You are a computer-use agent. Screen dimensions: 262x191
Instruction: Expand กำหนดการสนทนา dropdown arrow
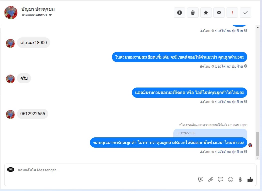50,15
